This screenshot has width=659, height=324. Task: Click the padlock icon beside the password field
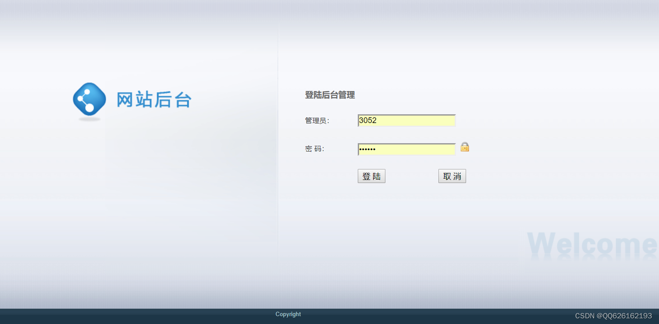tap(465, 148)
